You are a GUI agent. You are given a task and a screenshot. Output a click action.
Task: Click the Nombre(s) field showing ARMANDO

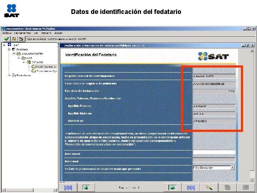point(214,121)
